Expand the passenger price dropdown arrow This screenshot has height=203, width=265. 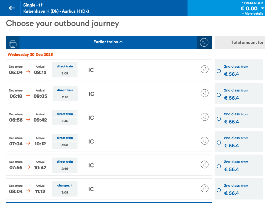click(262, 8)
